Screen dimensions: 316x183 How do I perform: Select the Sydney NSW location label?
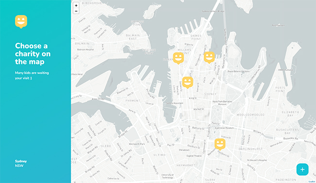click(x=21, y=164)
